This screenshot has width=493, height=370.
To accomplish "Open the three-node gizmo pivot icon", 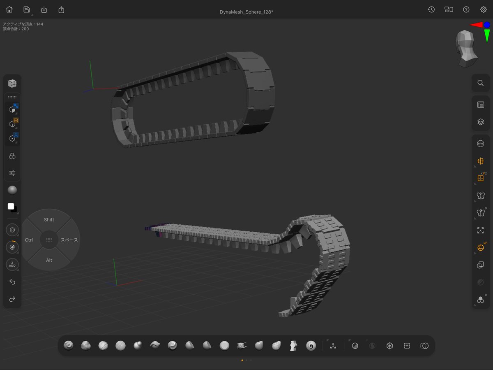I will (x=333, y=346).
